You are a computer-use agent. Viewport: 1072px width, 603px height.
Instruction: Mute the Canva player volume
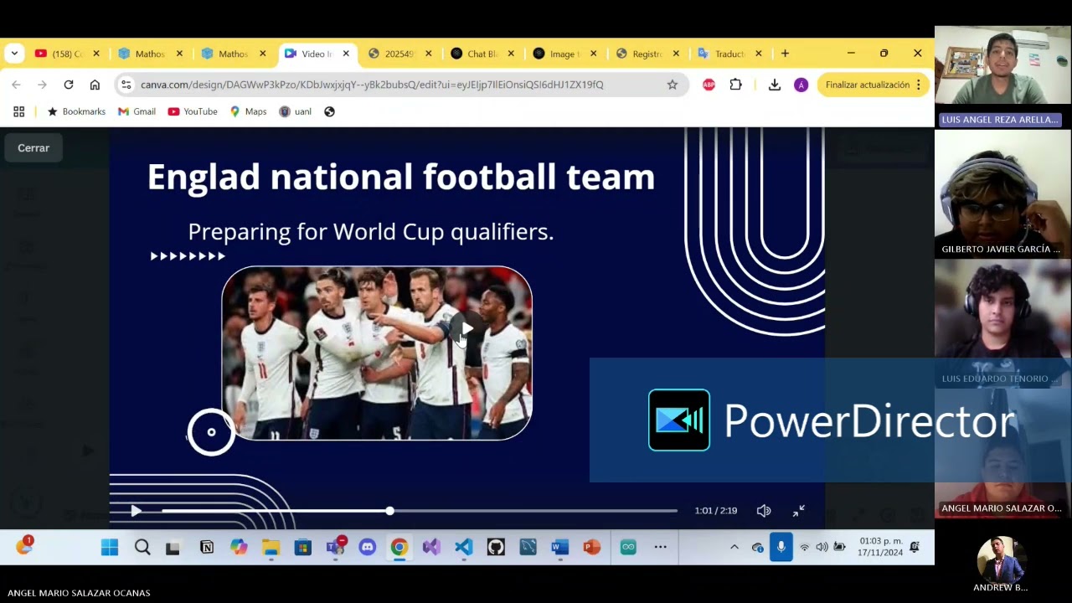pyautogui.click(x=764, y=511)
